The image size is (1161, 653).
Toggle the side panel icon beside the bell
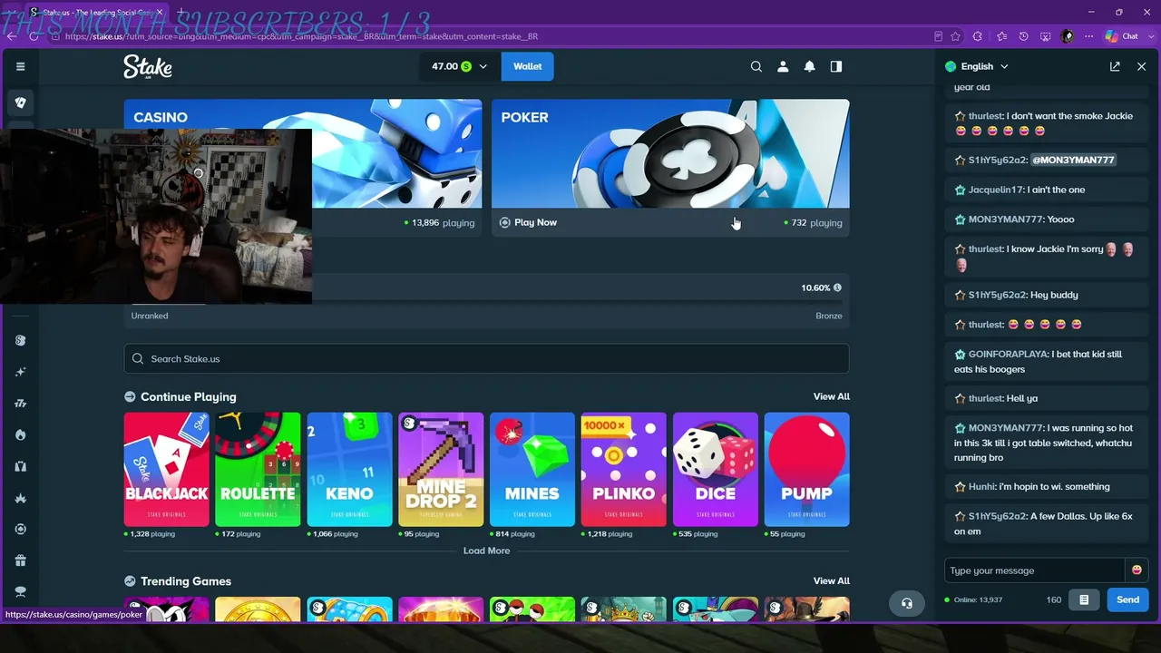click(x=836, y=66)
